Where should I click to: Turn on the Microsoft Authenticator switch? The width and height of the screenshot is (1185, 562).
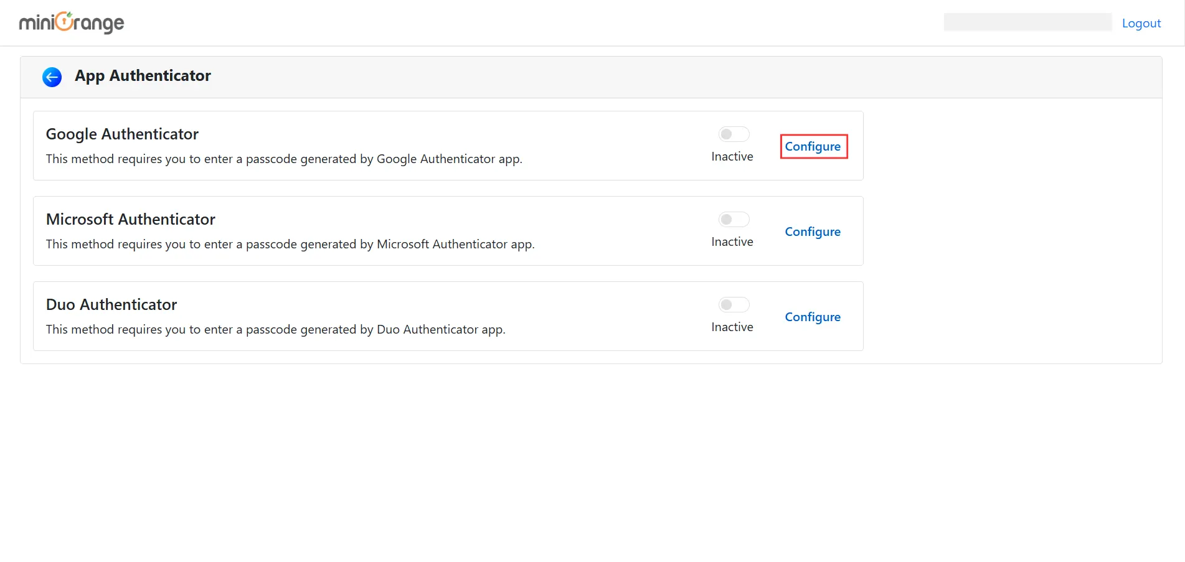pyautogui.click(x=734, y=219)
